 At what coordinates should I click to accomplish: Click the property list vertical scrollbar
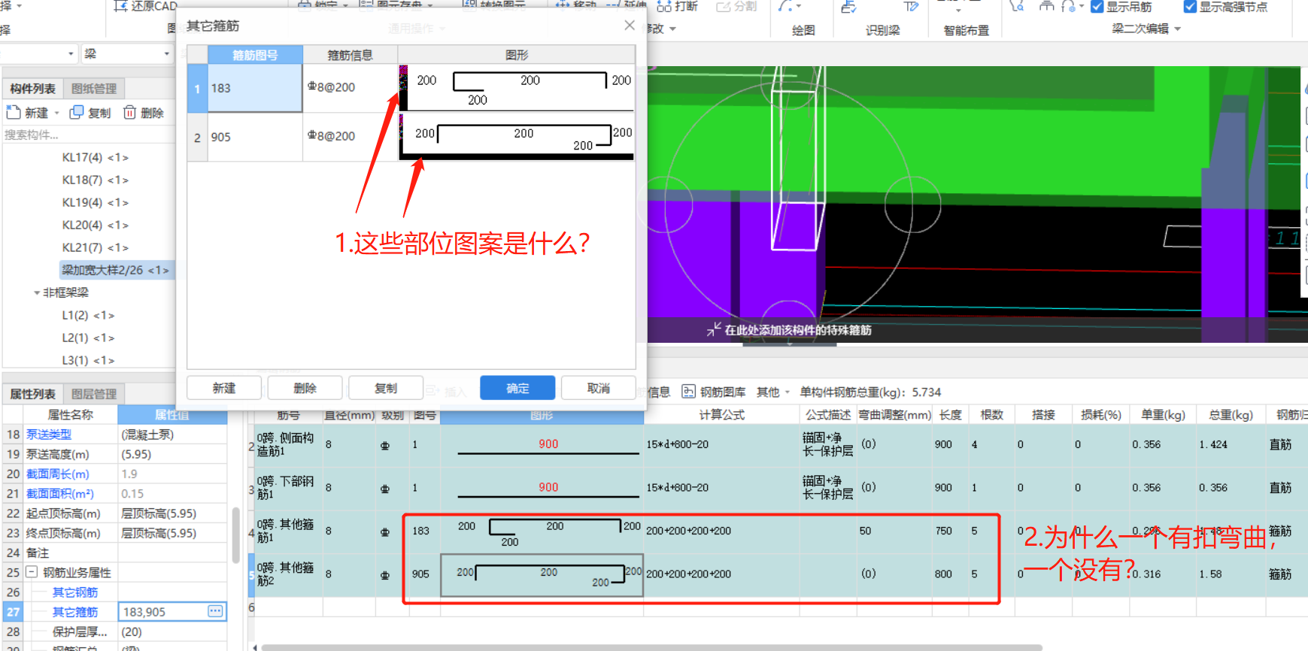tap(235, 535)
